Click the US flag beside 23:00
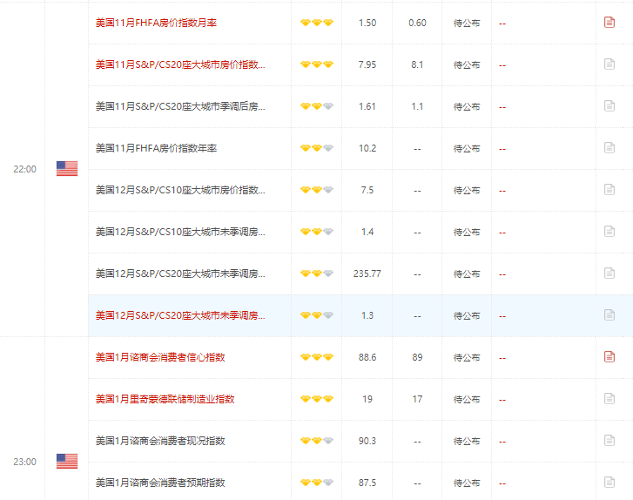The height and width of the screenshot is (500, 633). pos(67,461)
